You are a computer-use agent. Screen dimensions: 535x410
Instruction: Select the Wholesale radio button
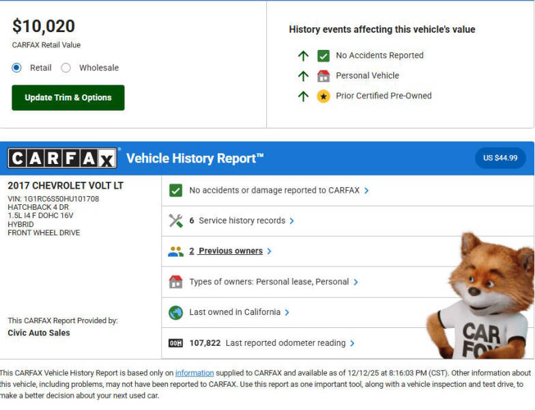click(x=66, y=68)
